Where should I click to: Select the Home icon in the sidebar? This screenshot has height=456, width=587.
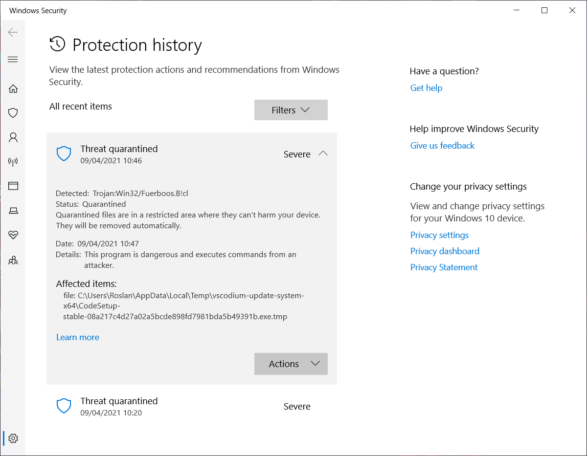(x=13, y=88)
